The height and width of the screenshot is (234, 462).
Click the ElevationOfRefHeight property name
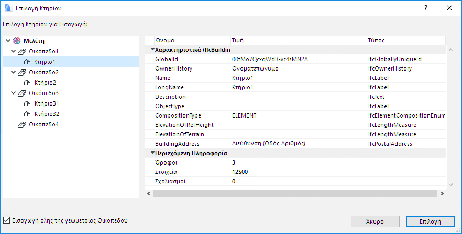pos(184,125)
